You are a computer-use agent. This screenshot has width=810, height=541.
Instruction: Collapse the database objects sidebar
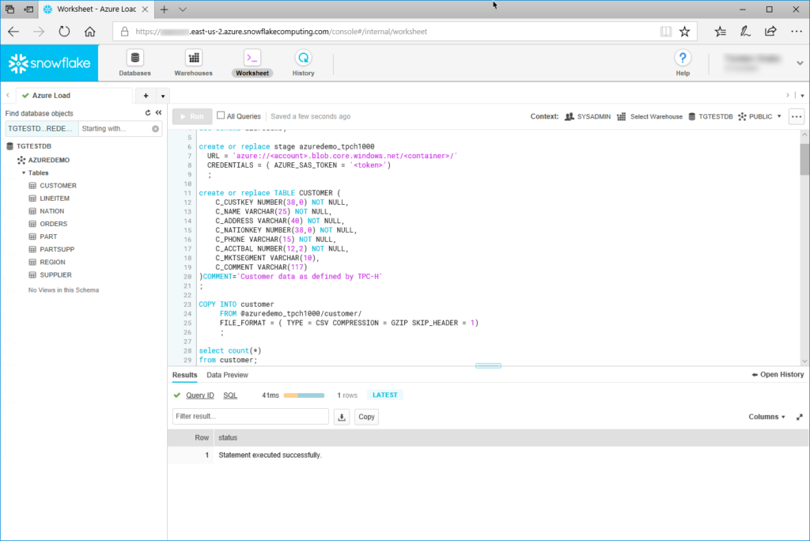point(158,113)
